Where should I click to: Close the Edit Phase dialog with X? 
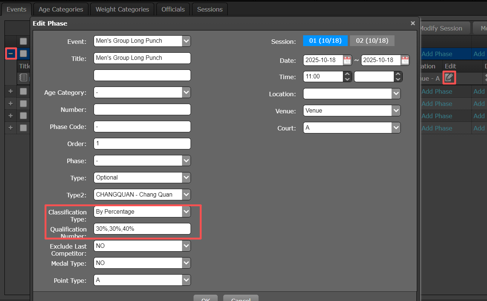click(413, 23)
